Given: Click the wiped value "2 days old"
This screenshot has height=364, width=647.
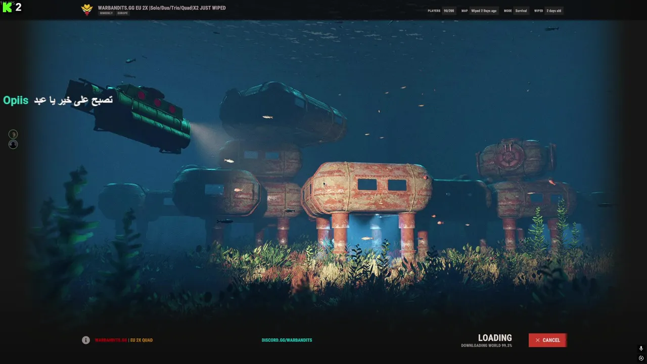Looking at the screenshot, I should (x=553, y=11).
